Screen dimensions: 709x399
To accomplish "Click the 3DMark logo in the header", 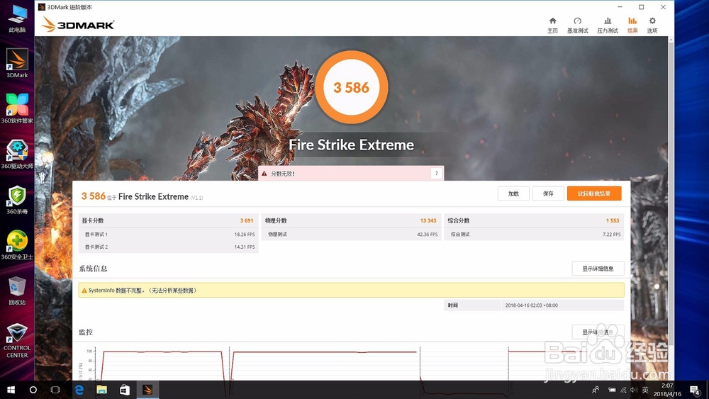I will (x=78, y=24).
